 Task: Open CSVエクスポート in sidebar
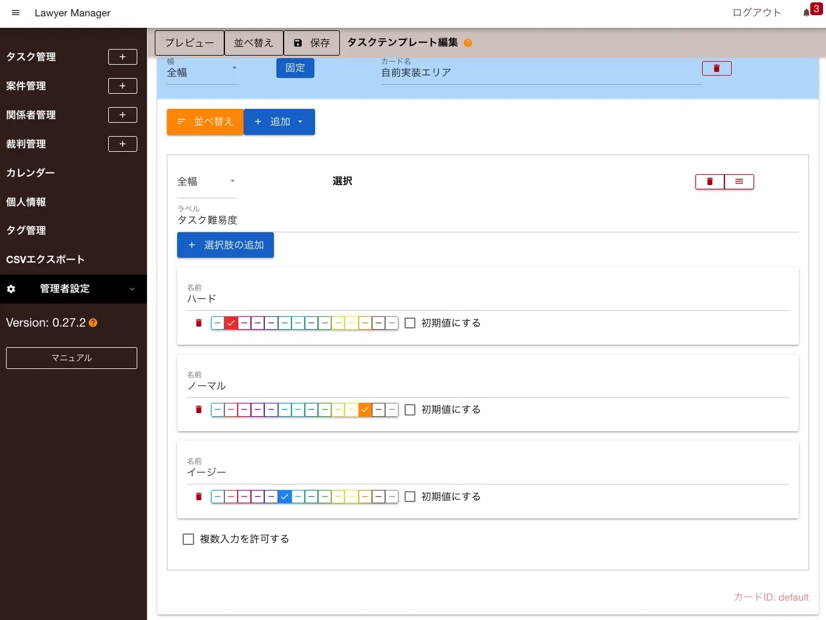click(45, 259)
